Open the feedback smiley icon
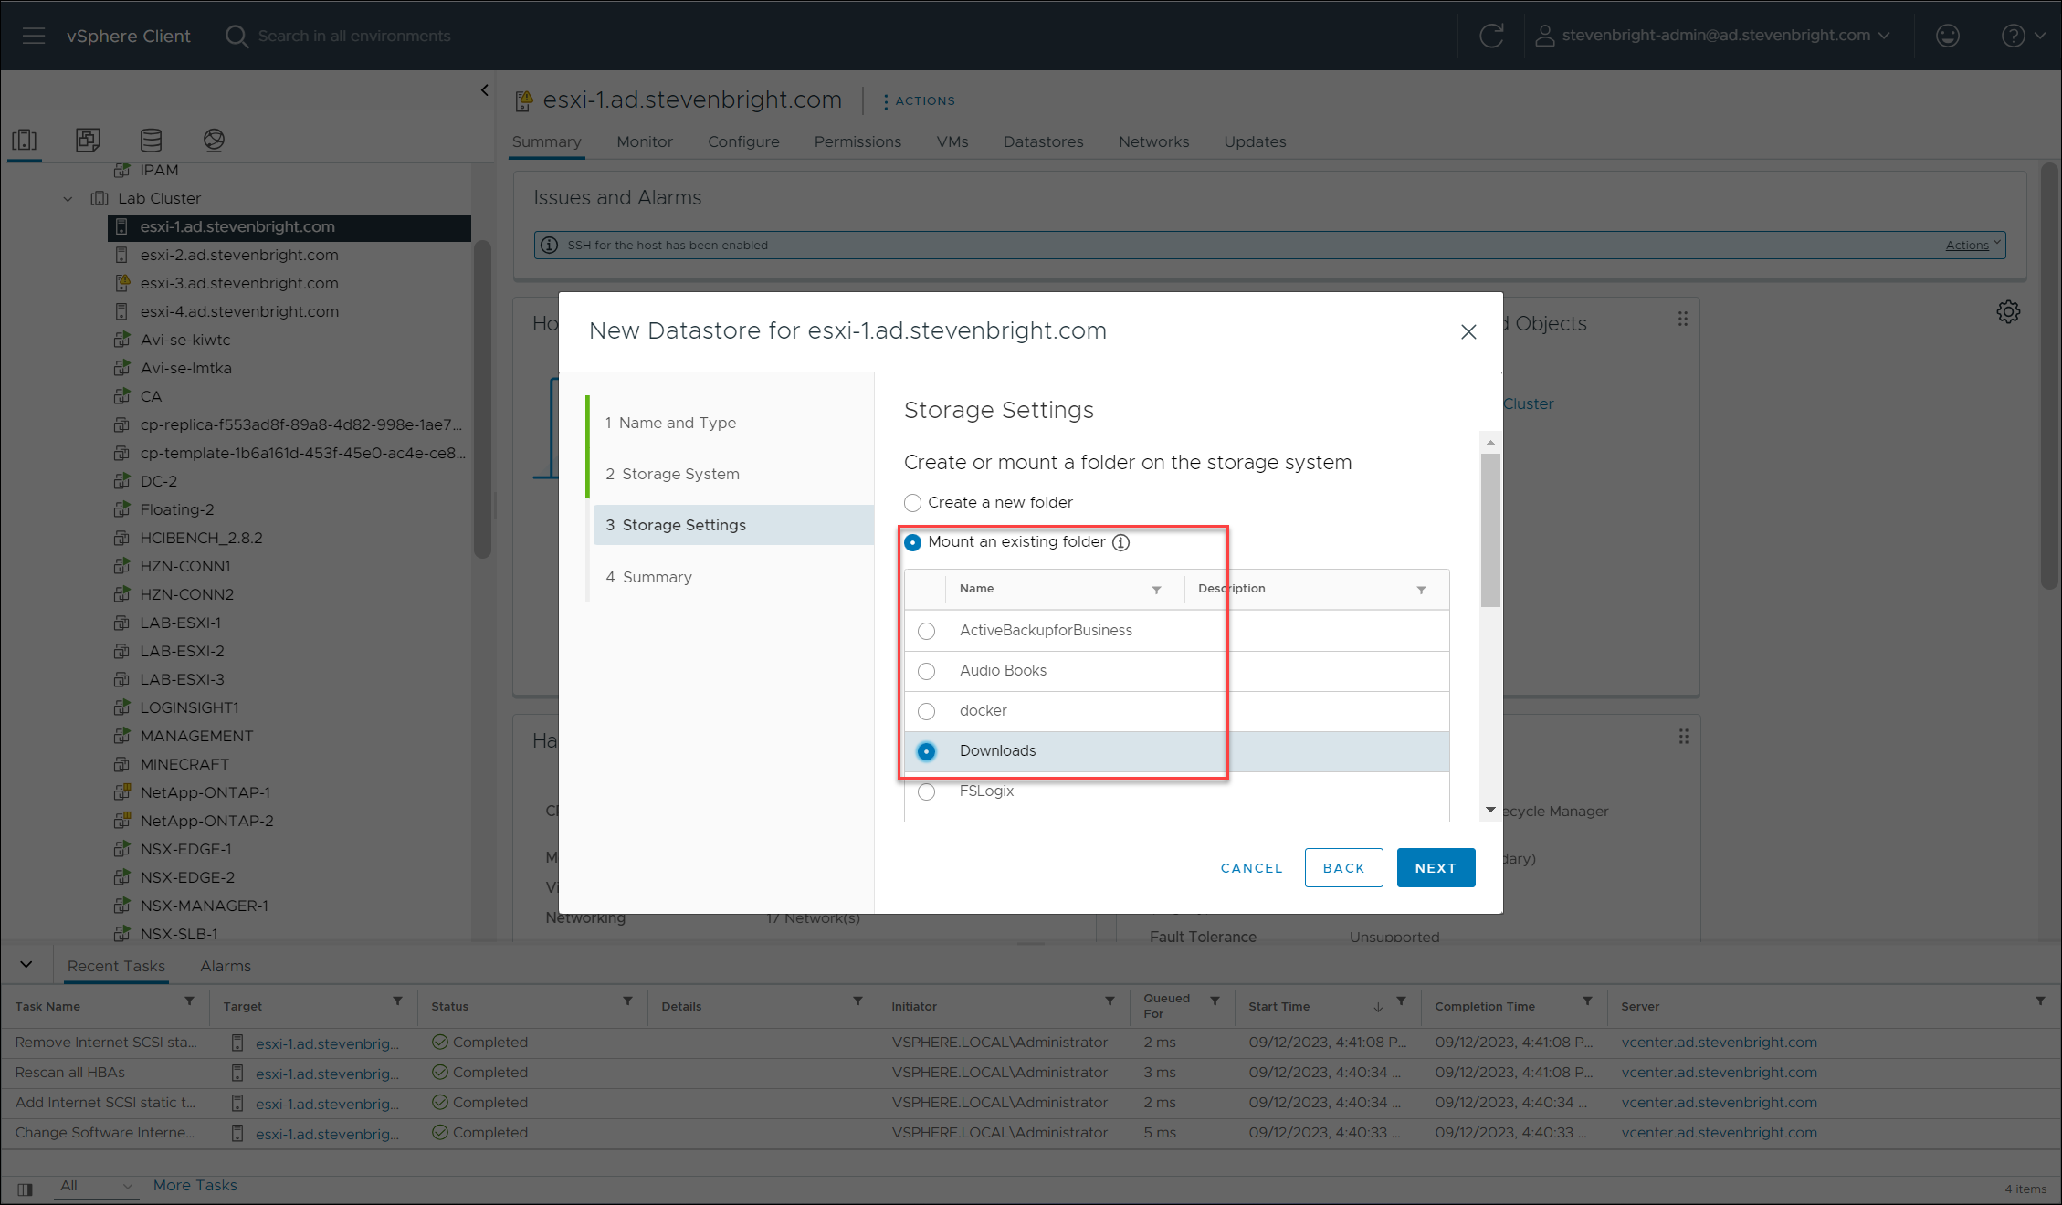2062x1205 pixels. (x=1948, y=36)
